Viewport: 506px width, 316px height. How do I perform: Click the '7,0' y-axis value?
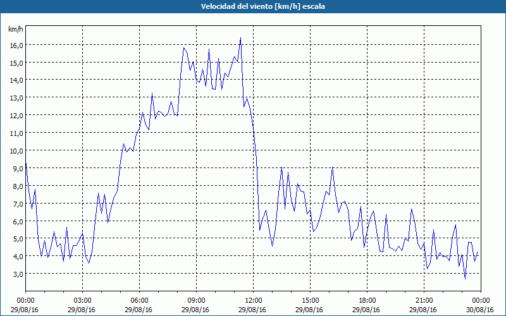click(x=18, y=204)
